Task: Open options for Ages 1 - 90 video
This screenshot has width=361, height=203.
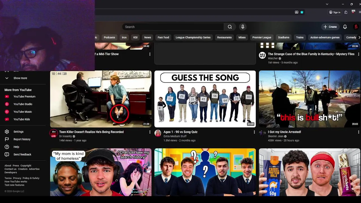Action: point(254,132)
